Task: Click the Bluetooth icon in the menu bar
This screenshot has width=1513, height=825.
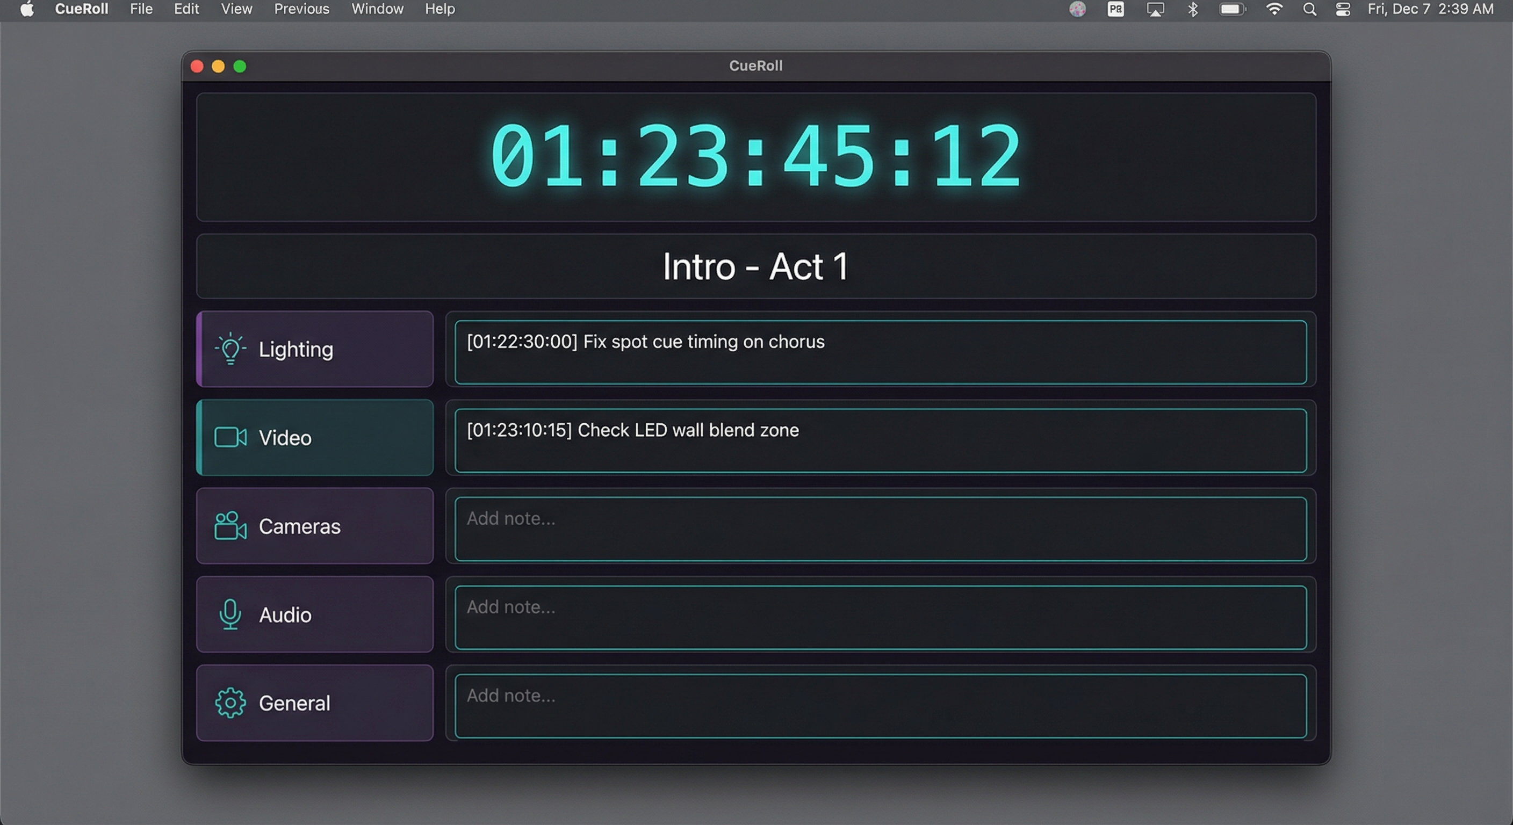Action: (1193, 9)
